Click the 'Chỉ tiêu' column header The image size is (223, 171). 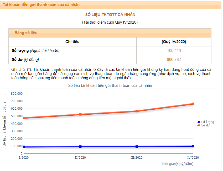(x=72, y=42)
